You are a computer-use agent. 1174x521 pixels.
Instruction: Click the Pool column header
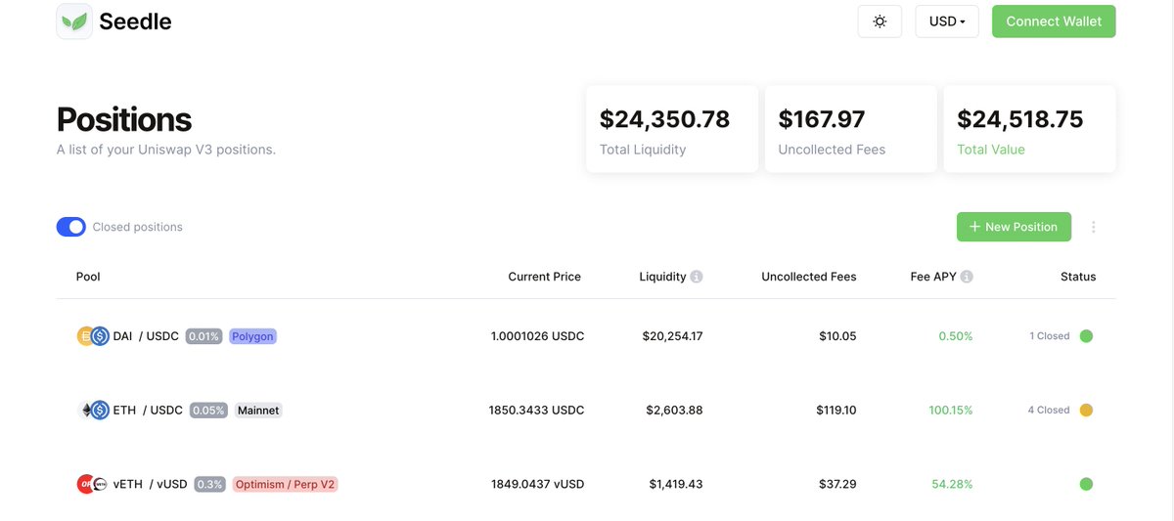coord(88,277)
